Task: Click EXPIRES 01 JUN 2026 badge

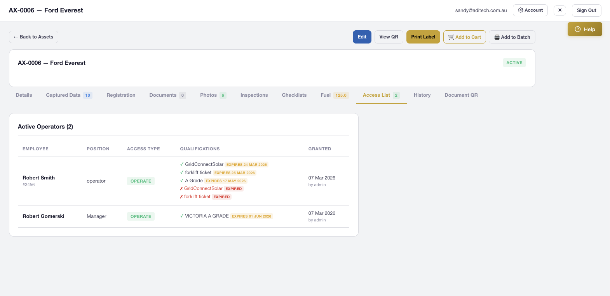Action: (x=251, y=216)
